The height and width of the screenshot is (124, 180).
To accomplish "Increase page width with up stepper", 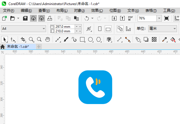I will point(80,26).
